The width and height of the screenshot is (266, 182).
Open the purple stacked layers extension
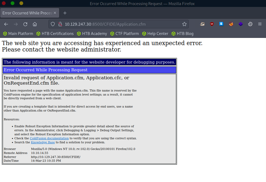pos(241,24)
